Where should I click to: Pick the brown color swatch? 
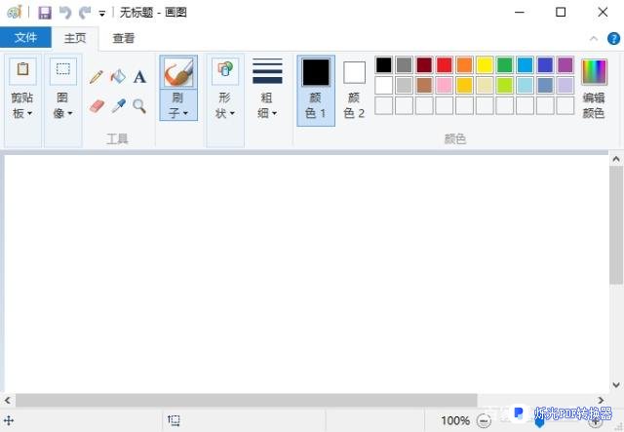424,85
